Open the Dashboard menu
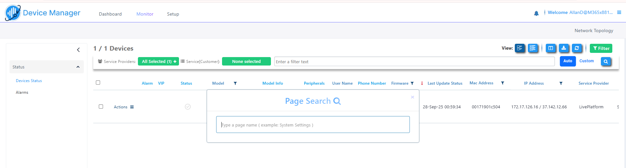Image resolution: width=626 pixels, height=168 pixels. pos(110,14)
